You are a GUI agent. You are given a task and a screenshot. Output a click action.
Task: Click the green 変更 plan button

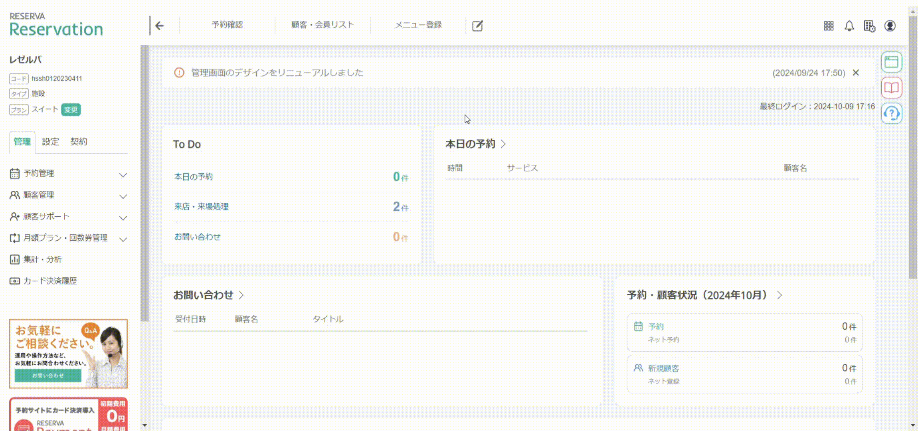point(71,110)
